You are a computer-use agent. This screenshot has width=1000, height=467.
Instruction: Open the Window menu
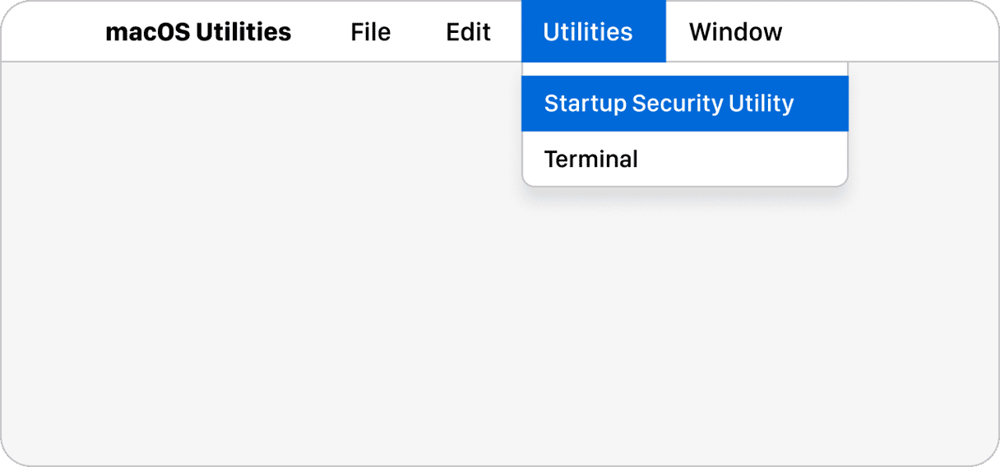coord(735,32)
